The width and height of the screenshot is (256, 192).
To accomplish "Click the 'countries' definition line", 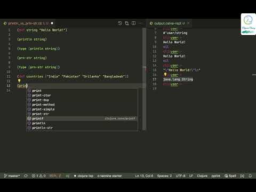I will (73, 76).
